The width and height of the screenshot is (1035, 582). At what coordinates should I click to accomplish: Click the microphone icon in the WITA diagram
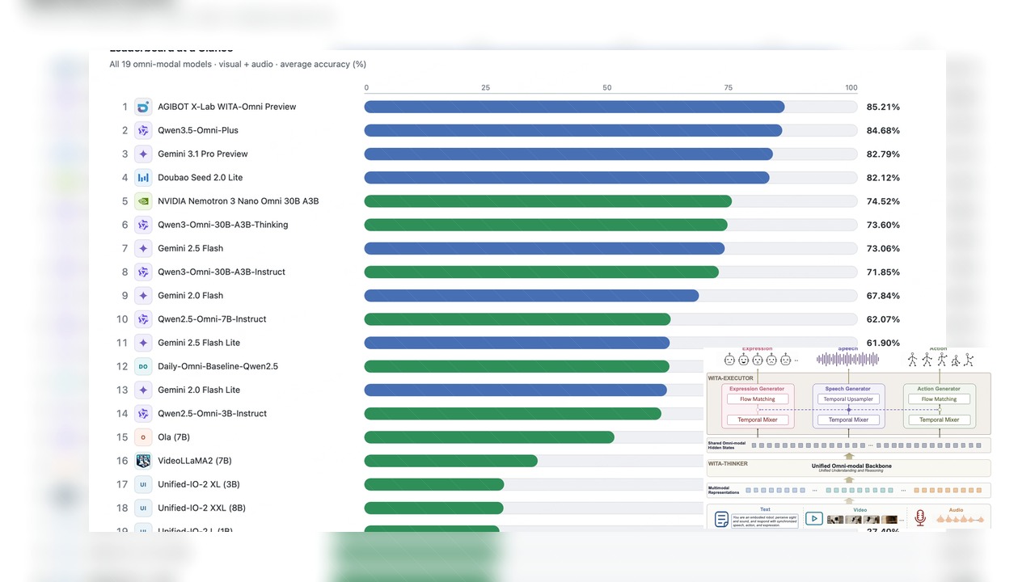[919, 518]
